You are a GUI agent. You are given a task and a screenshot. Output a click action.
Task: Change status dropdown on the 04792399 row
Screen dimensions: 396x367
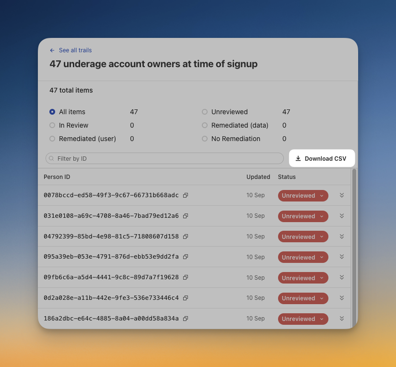303,237
